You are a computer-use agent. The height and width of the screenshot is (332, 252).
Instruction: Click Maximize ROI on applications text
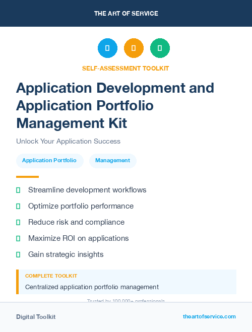[x=79, y=238]
